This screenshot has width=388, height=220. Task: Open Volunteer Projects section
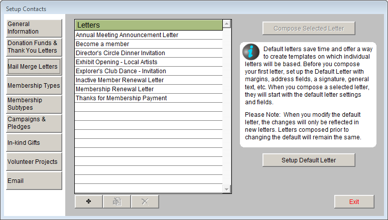34,161
